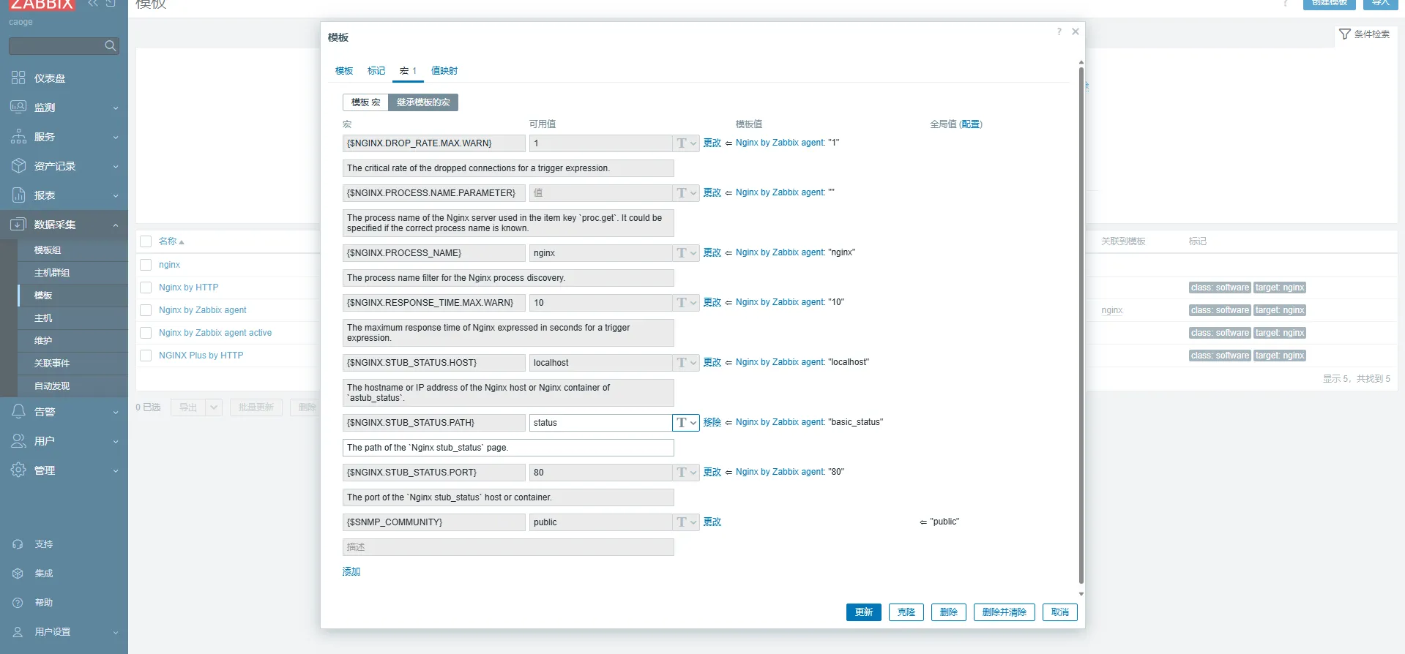Click the sidebar search input box
Screen dimensions: 1405x654
[x=57, y=46]
